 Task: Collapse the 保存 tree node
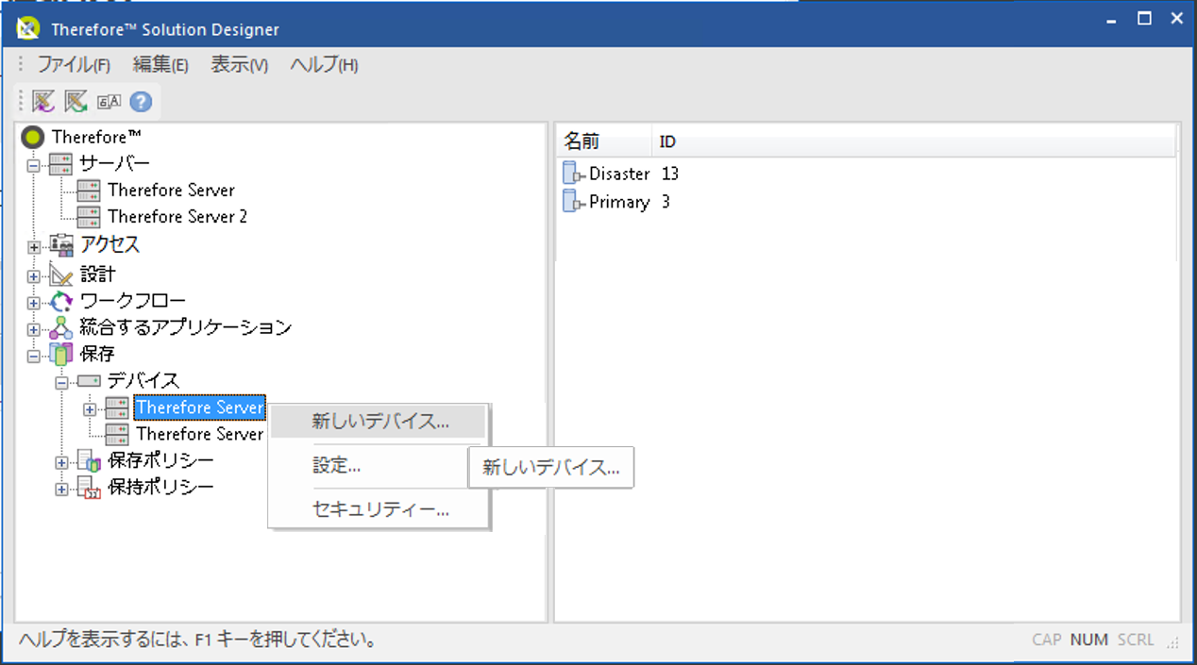point(34,357)
